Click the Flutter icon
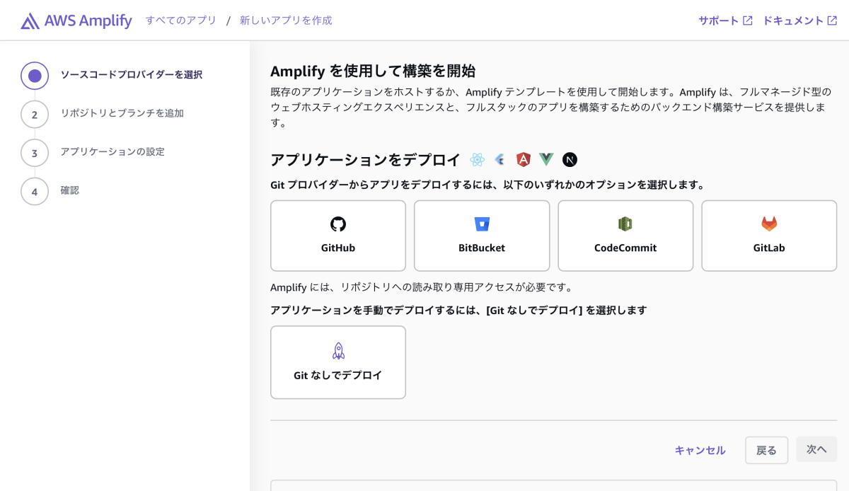849x491 pixels. tap(499, 160)
